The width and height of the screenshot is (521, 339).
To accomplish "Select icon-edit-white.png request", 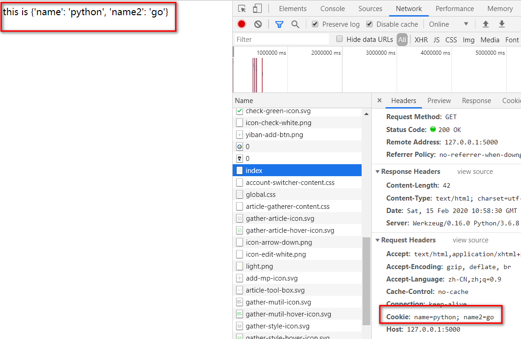I will (x=297, y=254).
